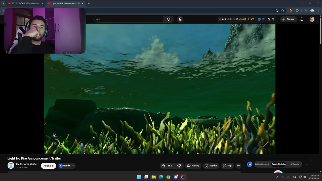Open the Chrome extensions puzzle icon
Image resolution: width=322 pixels, height=181 pixels.
tap(297, 11)
